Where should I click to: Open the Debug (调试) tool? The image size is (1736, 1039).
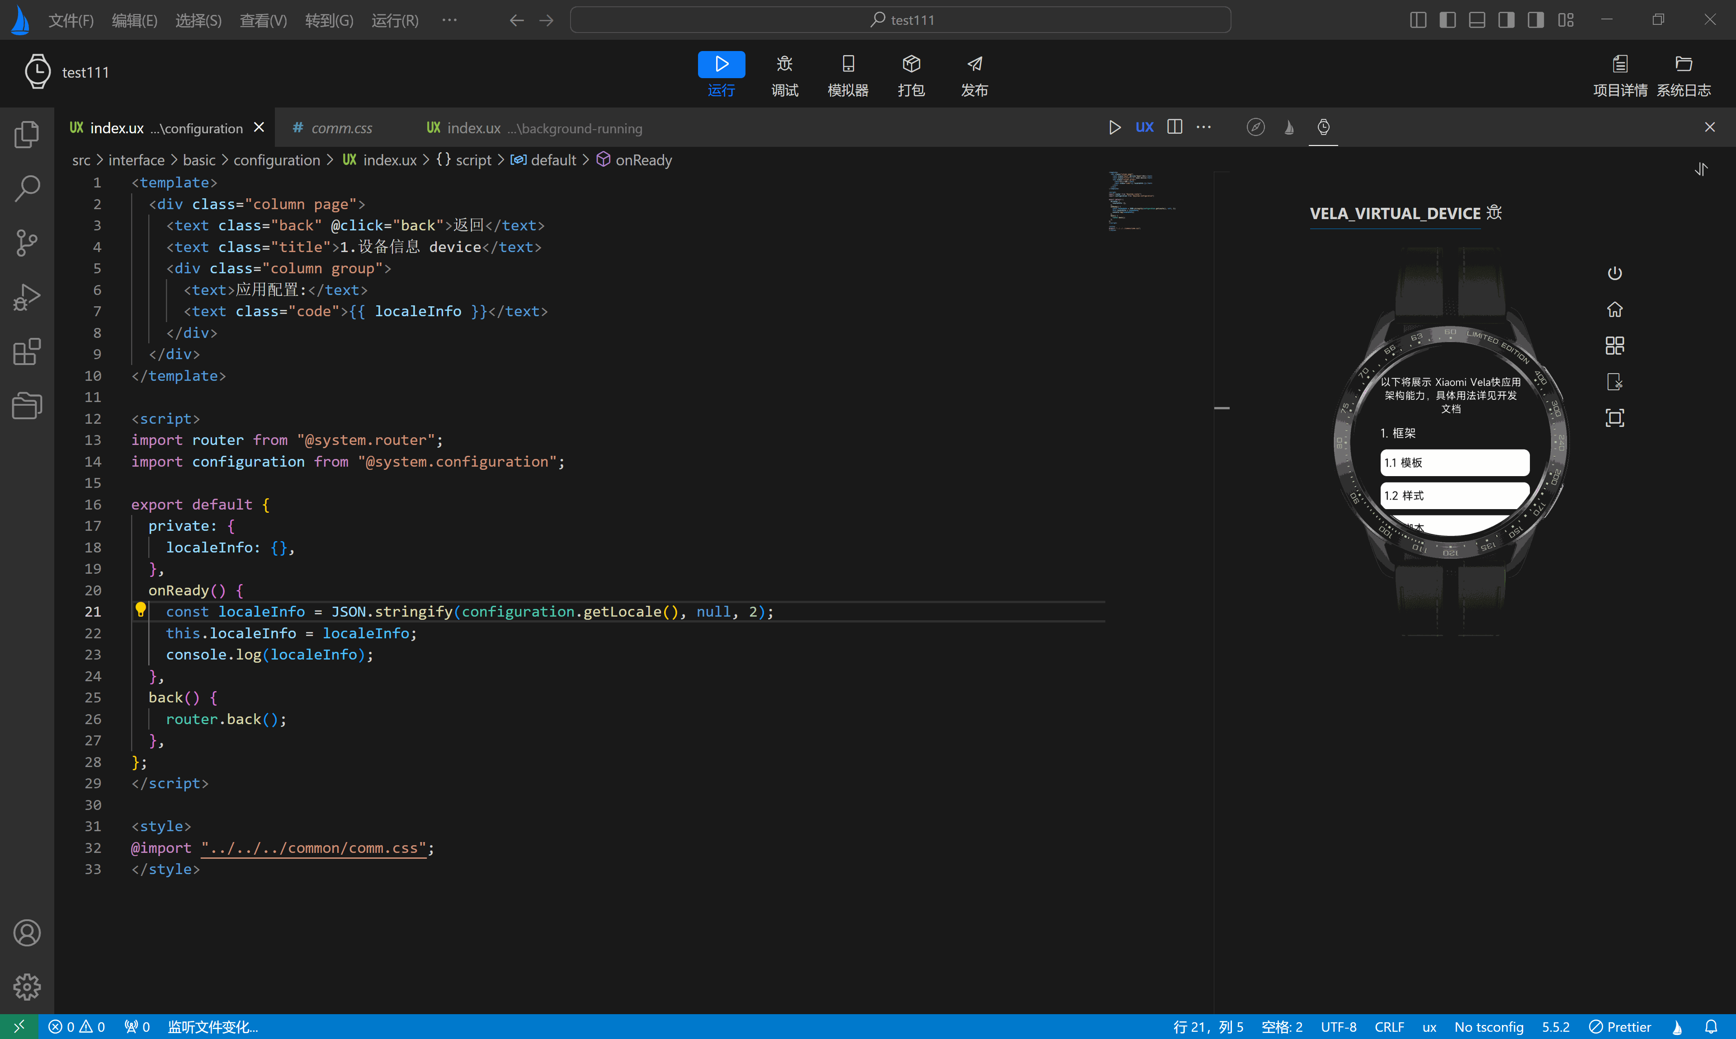click(785, 74)
